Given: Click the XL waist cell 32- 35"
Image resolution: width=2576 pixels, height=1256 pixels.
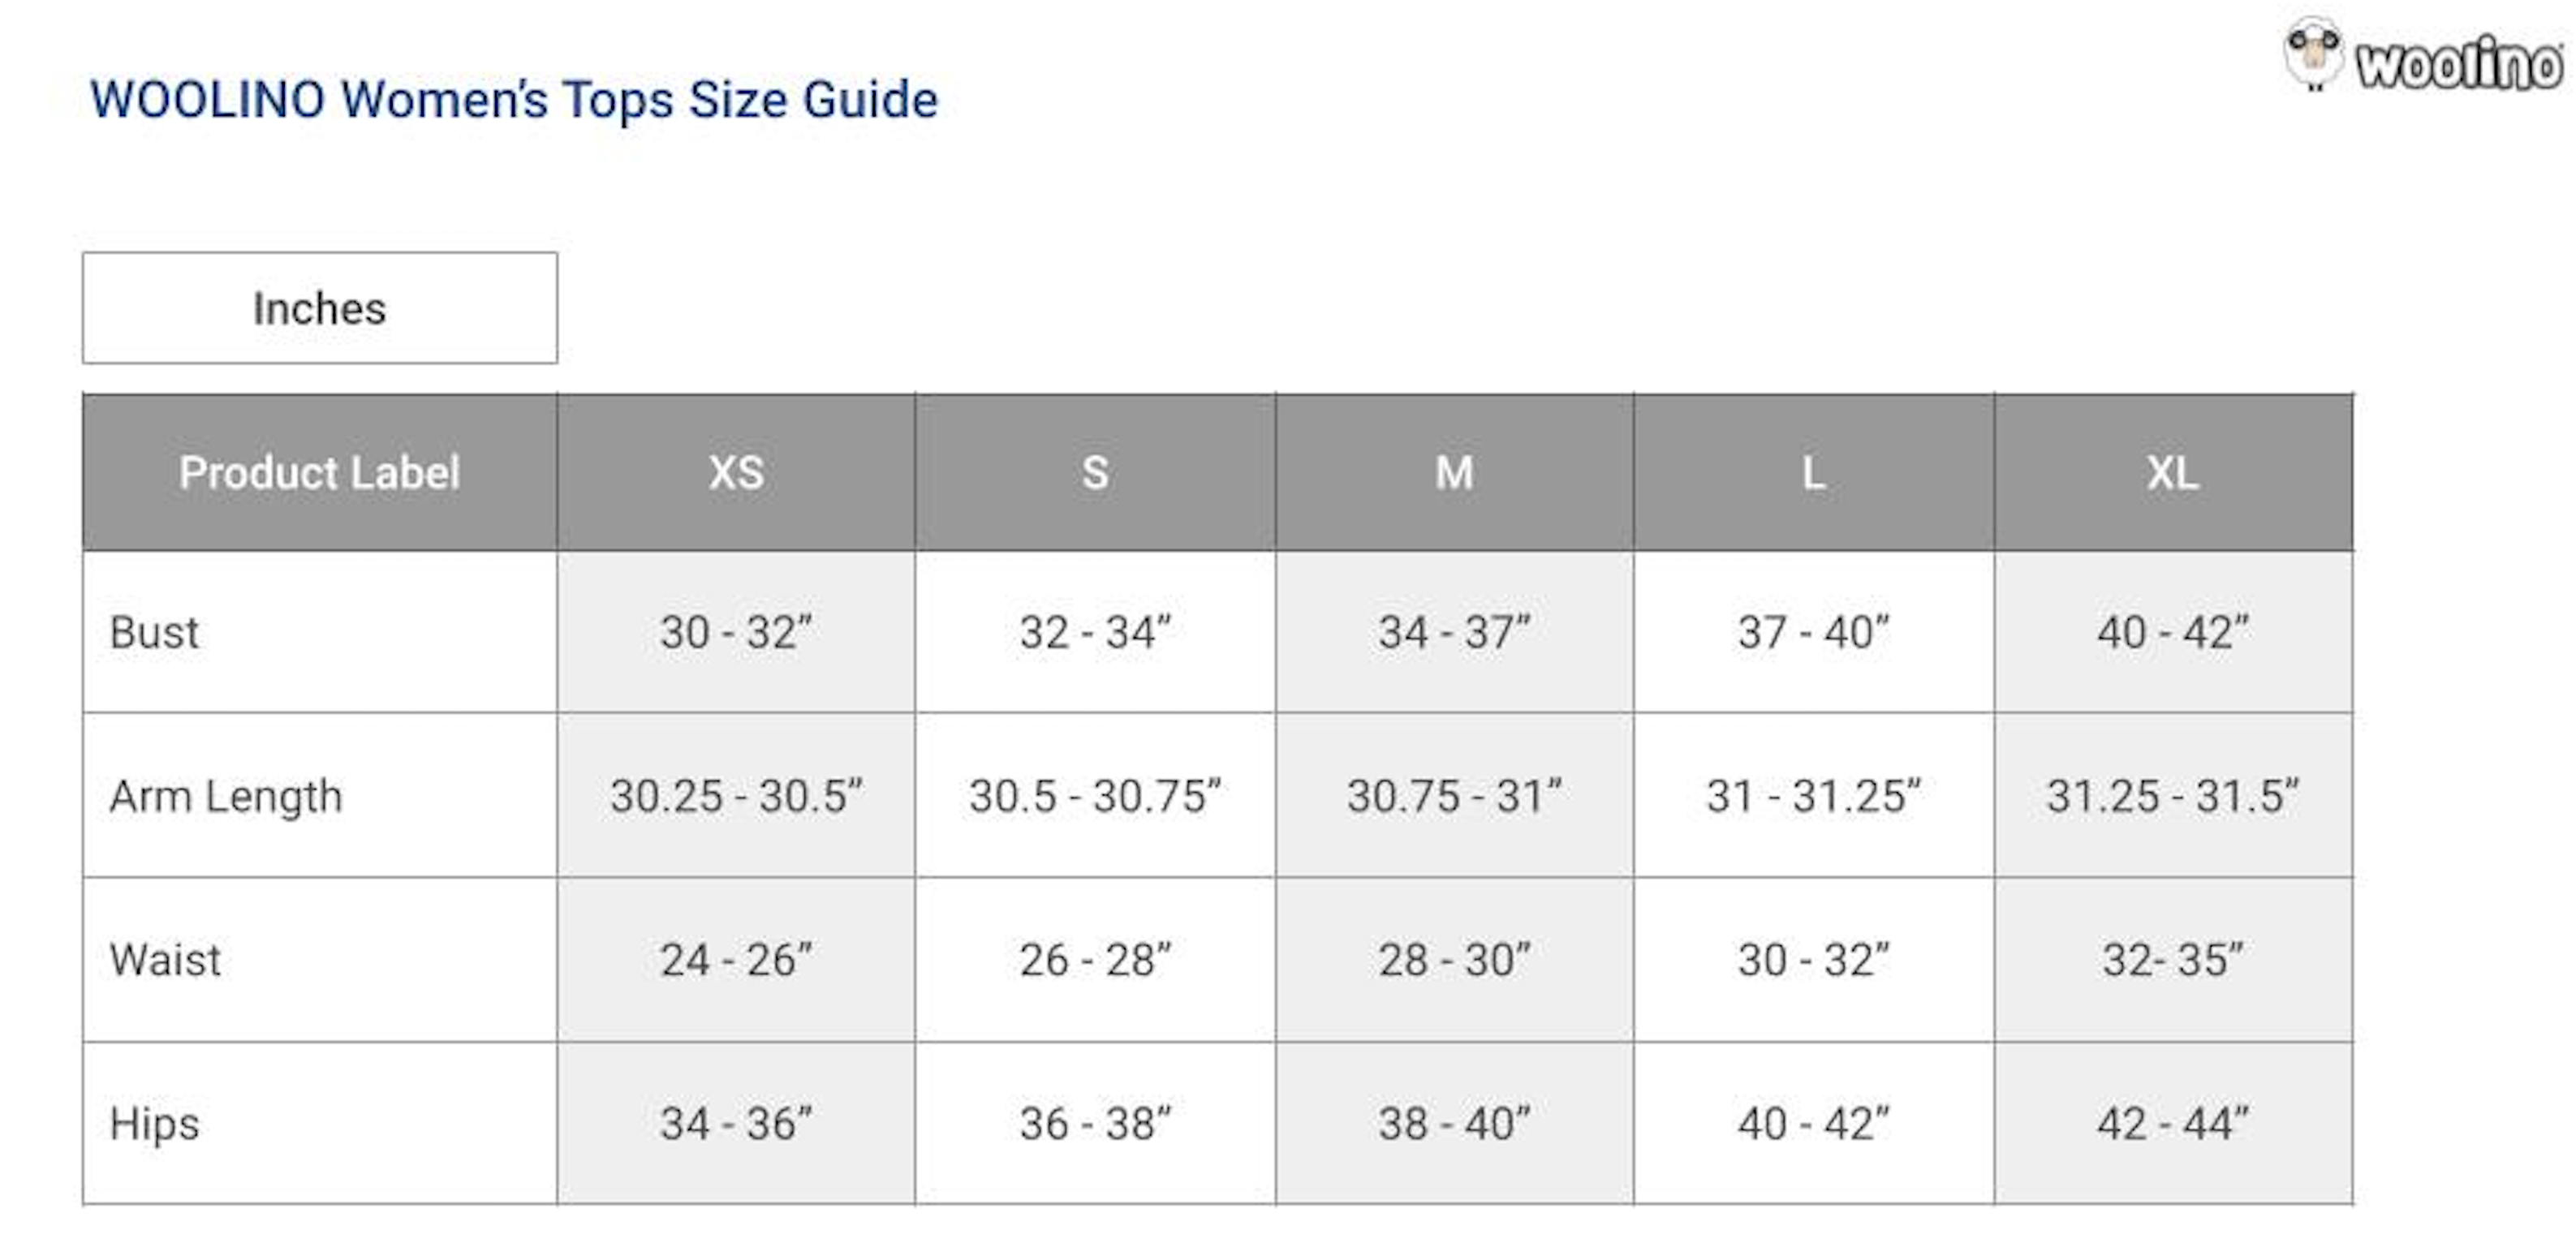Looking at the screenshot, I should pos(2172,960).
